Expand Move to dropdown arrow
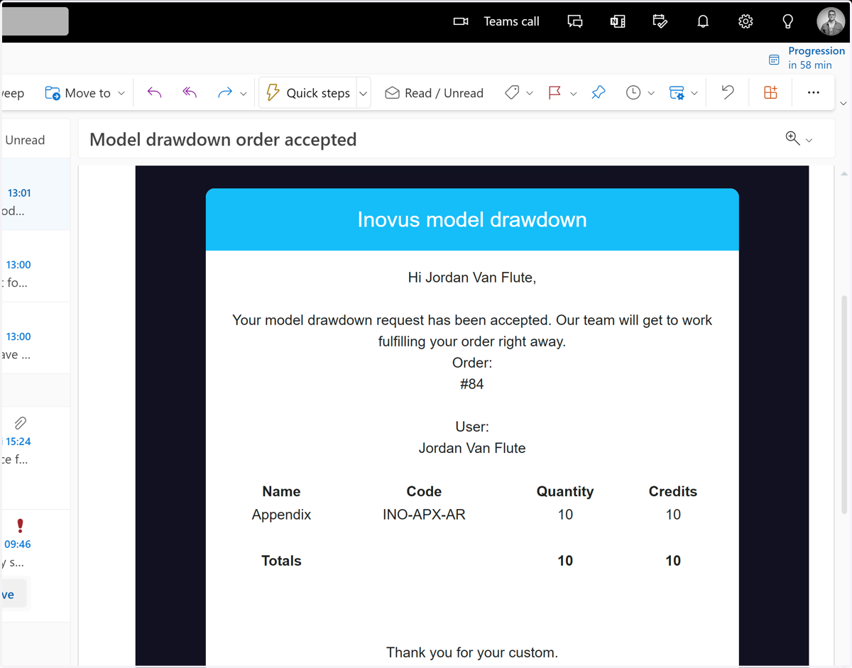The image size is (852, 668). point(121,93)
